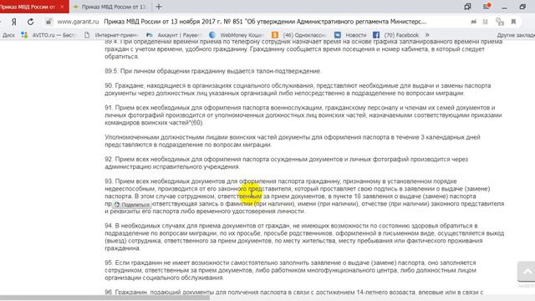Viewport: 535px width, 301px height.
Task: Enable reader mode icon in address bar
Action: [x=485, y=22]
